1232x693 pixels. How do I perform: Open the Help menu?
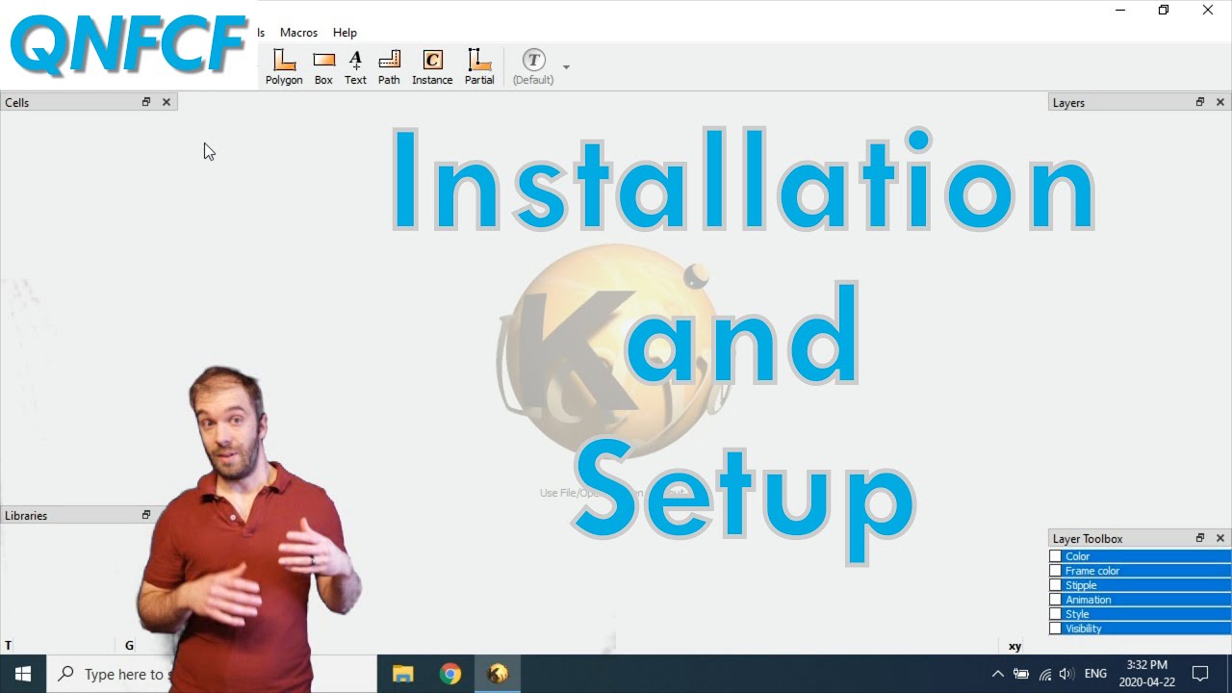click(x=345, y=33)
